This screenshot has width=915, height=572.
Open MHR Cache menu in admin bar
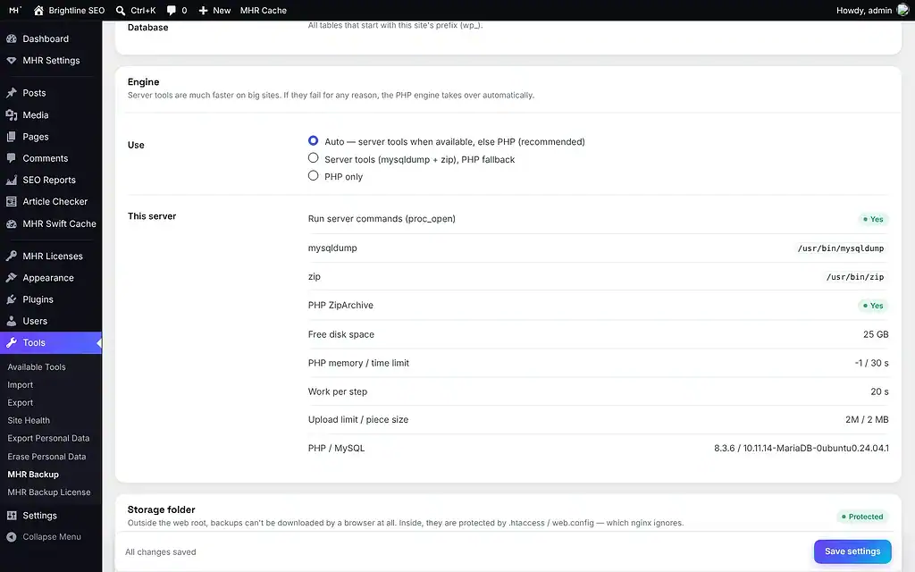pos(264,11)
